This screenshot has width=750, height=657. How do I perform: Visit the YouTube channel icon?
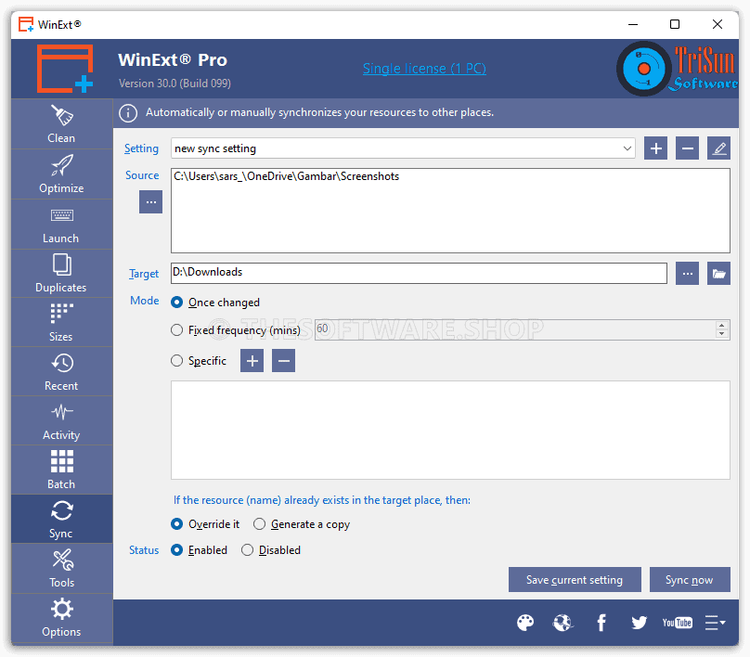(x=677, y=623)
